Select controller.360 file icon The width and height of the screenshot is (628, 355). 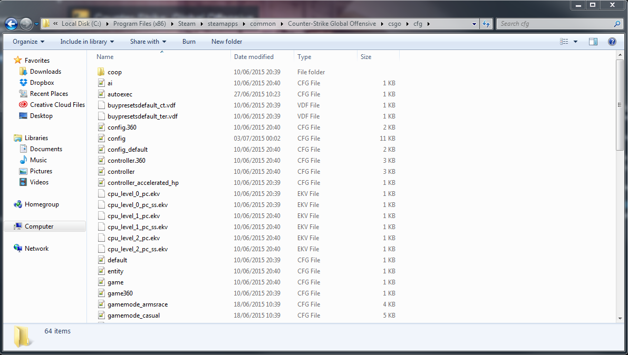click(x=101, y=161)
